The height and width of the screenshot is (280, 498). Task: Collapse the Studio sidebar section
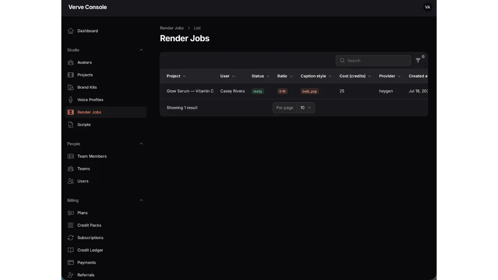tap(141, 50)
